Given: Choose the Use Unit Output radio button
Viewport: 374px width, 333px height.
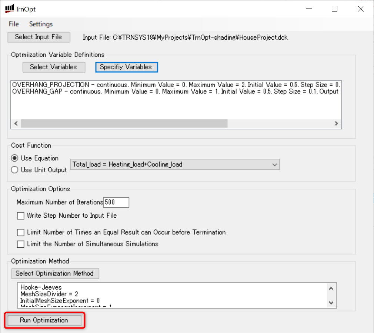Looking at the screenshot, I should coord(15,170).
